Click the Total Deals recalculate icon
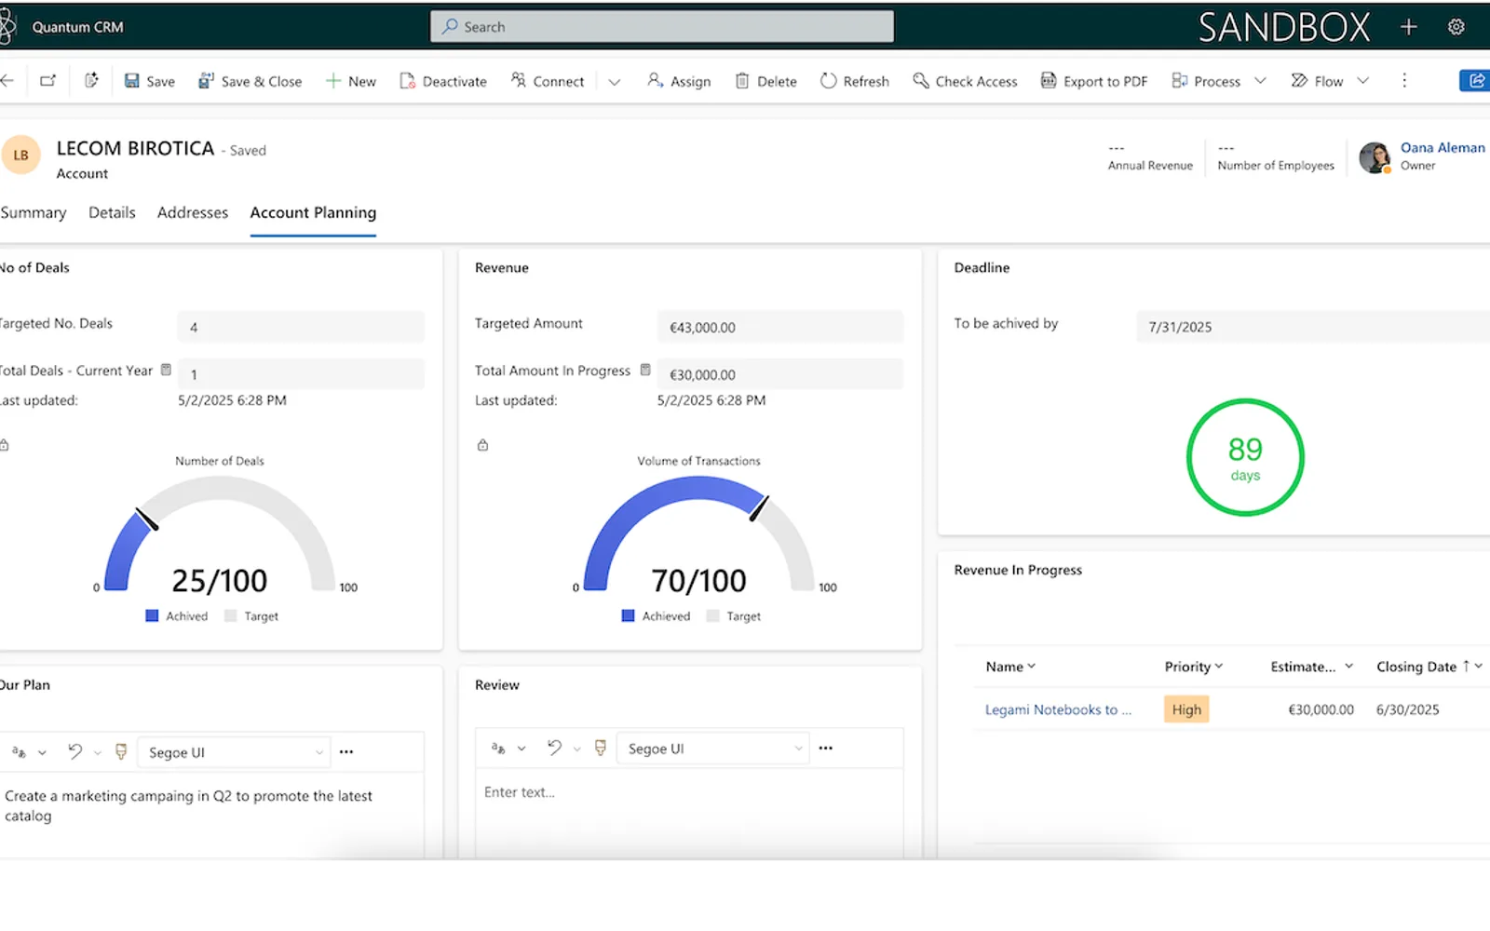 pyautogui.click(x=166, y=370)
